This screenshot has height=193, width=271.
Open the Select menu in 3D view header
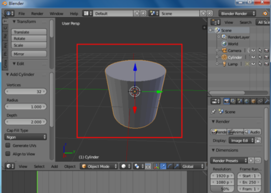pos(39,166)
